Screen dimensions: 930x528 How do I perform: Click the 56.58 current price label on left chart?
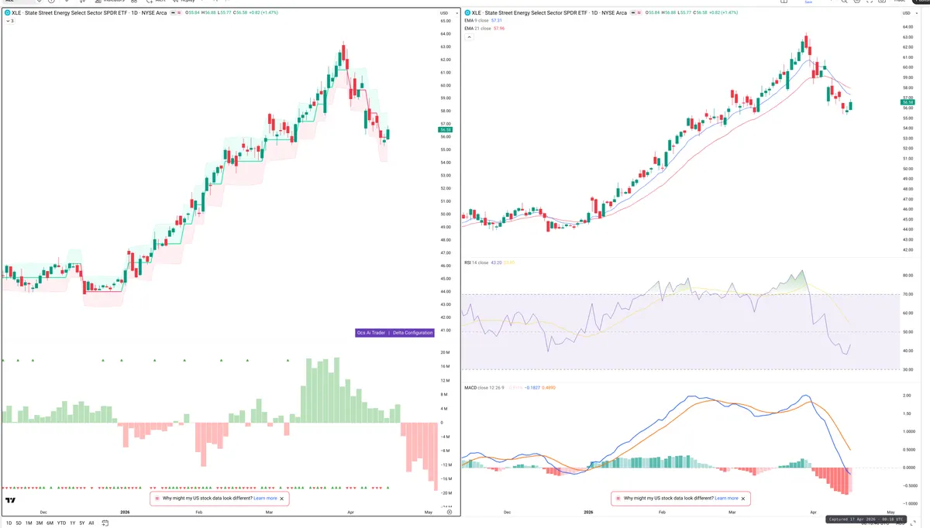point(445,129)
